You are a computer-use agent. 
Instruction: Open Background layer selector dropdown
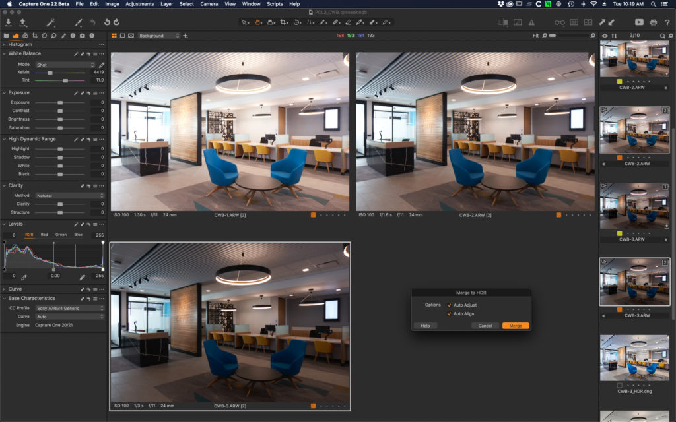[x=158, y=36]
